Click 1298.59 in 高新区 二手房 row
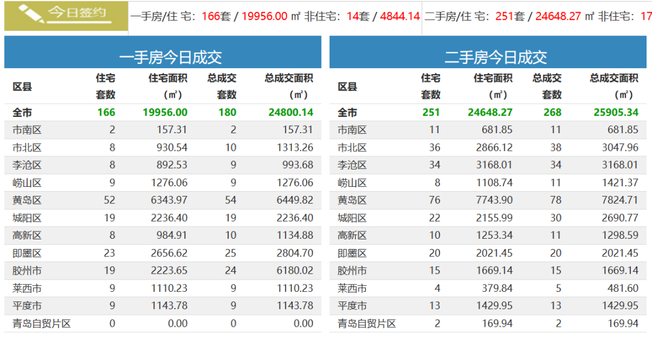Screen dimensions: 652x340 tap(620, 235)
